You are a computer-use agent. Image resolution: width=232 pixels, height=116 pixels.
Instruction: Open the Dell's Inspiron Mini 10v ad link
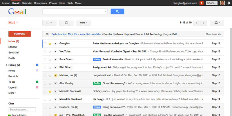(x=64, y=34)
